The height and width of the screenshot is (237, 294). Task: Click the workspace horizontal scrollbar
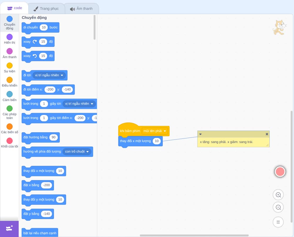coord(194,235)
